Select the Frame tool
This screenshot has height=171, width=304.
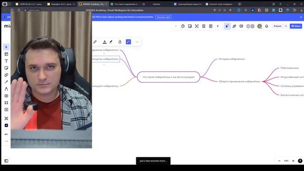pos(6,103)
